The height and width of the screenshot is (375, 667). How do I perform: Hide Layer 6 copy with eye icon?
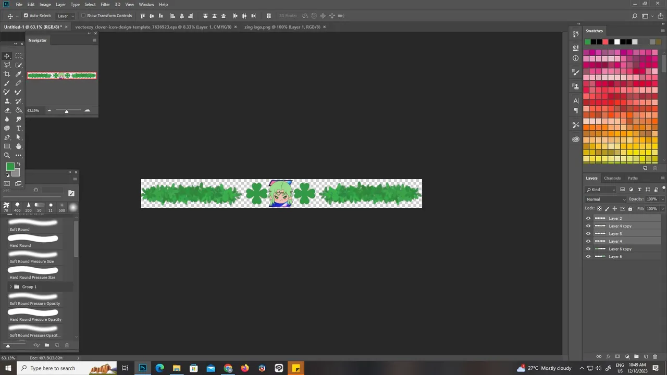point(588,249)
